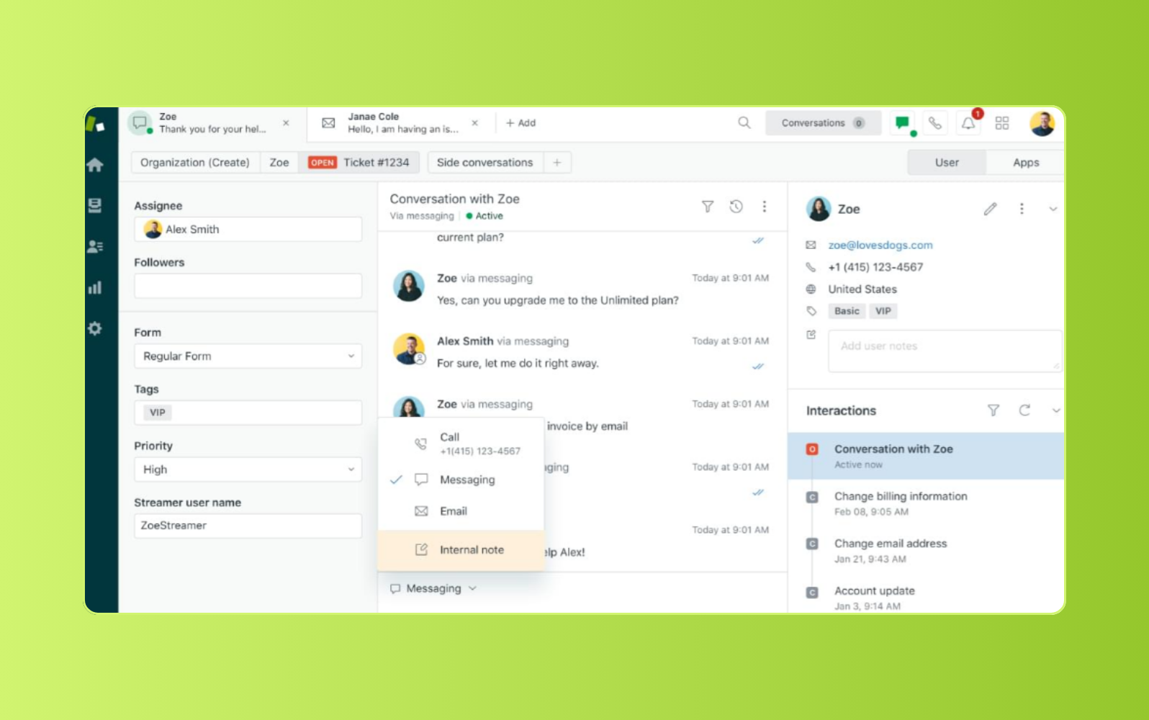1149x720 pixels.
Task: Open the conversation three-dot options menu
Action: tap(765, 207)
